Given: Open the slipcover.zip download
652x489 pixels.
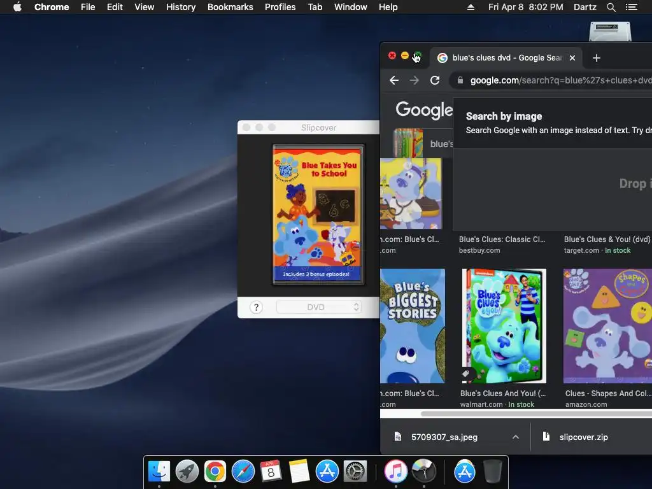Looking at the screenshot, I should pyautogui.click(x=583, y=437).
